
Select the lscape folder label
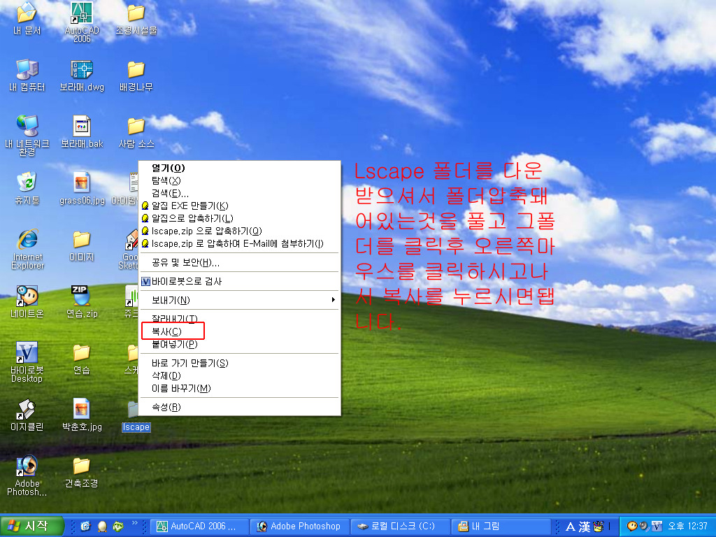(136, 427)
